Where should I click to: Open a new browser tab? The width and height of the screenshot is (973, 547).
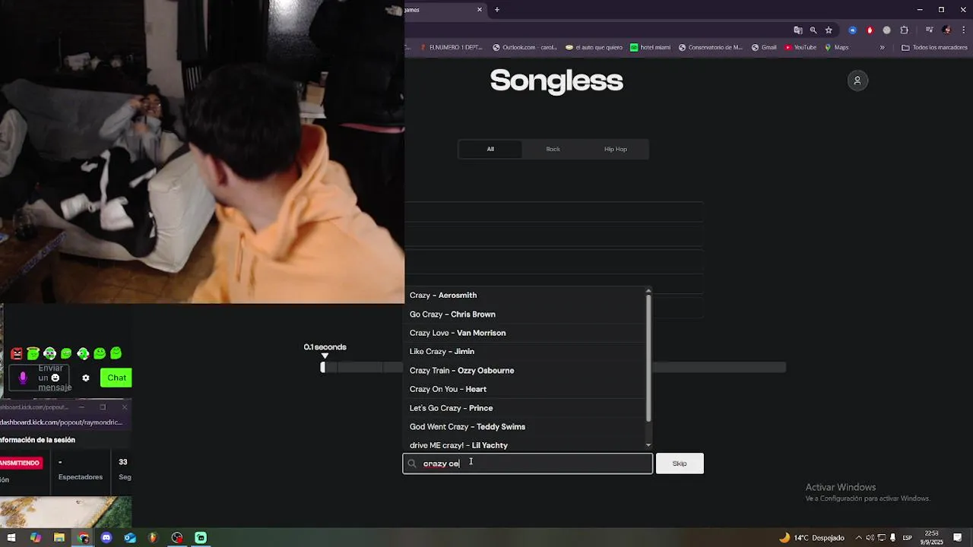(497, 10)
